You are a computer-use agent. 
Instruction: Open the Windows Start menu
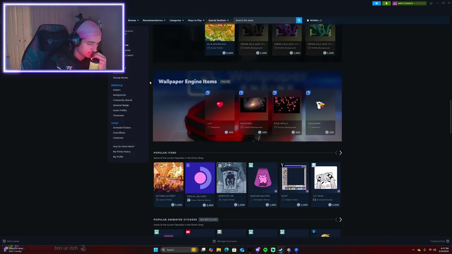pyautogui.click(x=156, y=250)
